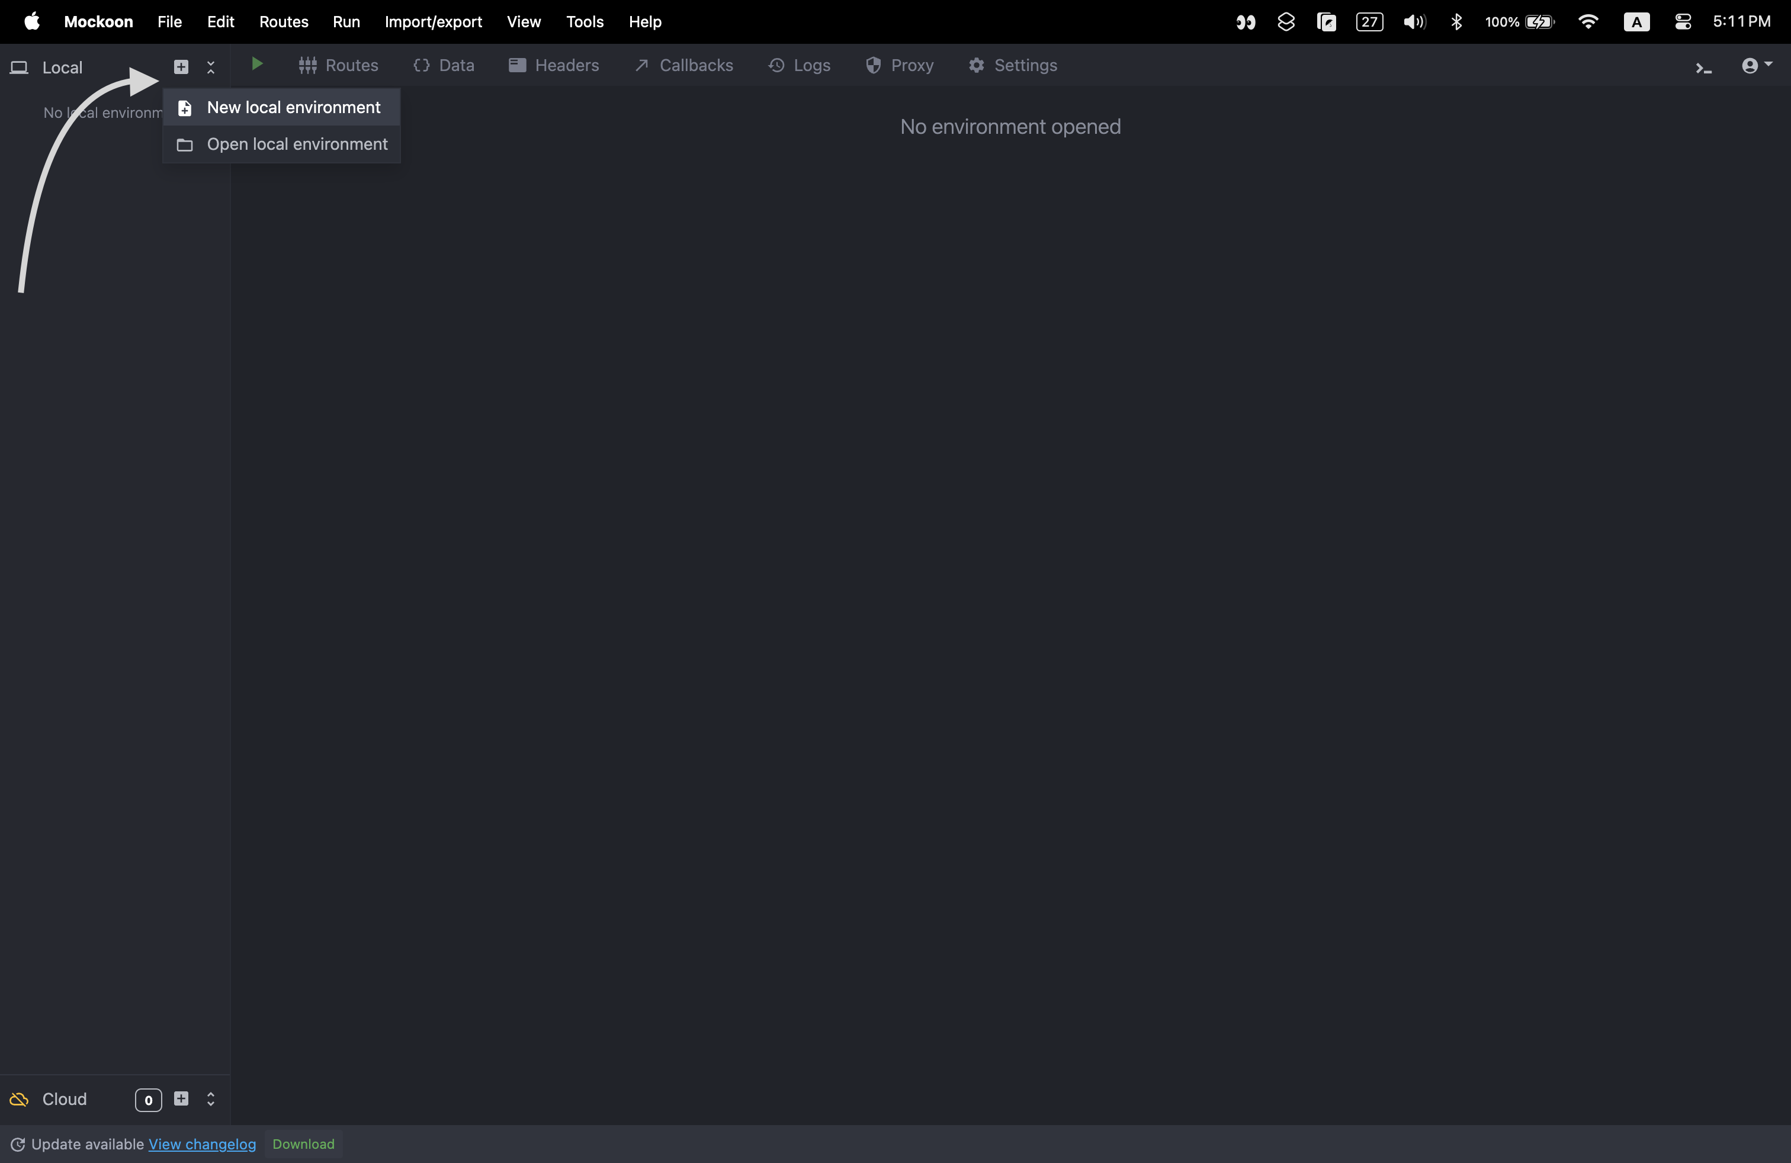Open the Tools menu
The width and height of the screenshot is (1791, 1163).
click(585, 22)
